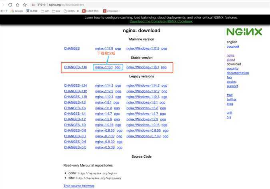
Task: Open the books page in sidebar
Action: tap(231, 82)
